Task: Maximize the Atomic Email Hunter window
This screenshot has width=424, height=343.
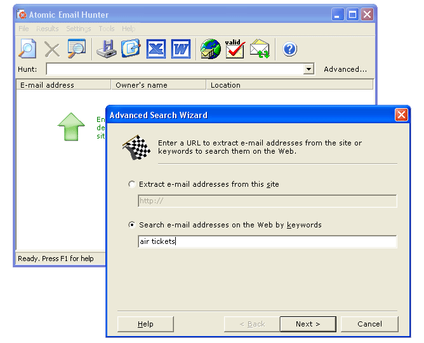Action: [352, 15]
